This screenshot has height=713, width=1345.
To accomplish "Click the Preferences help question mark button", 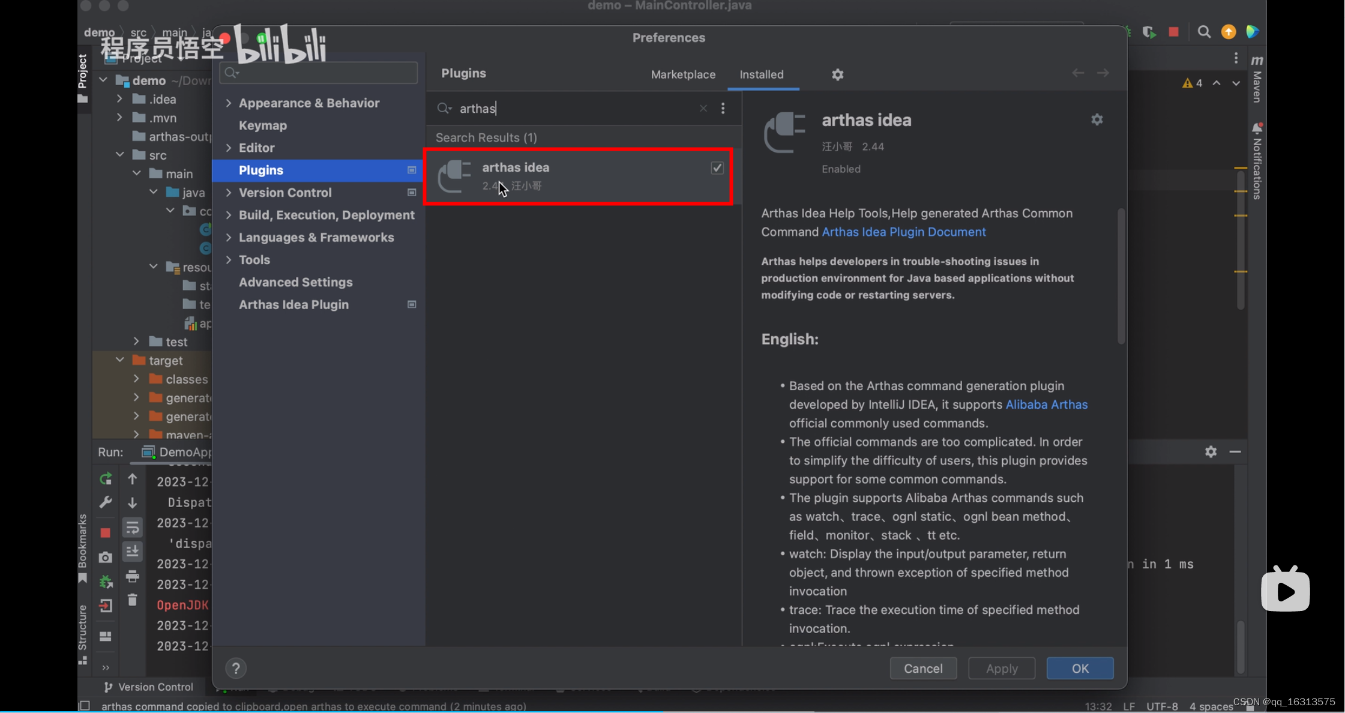I will pos(236,668).
